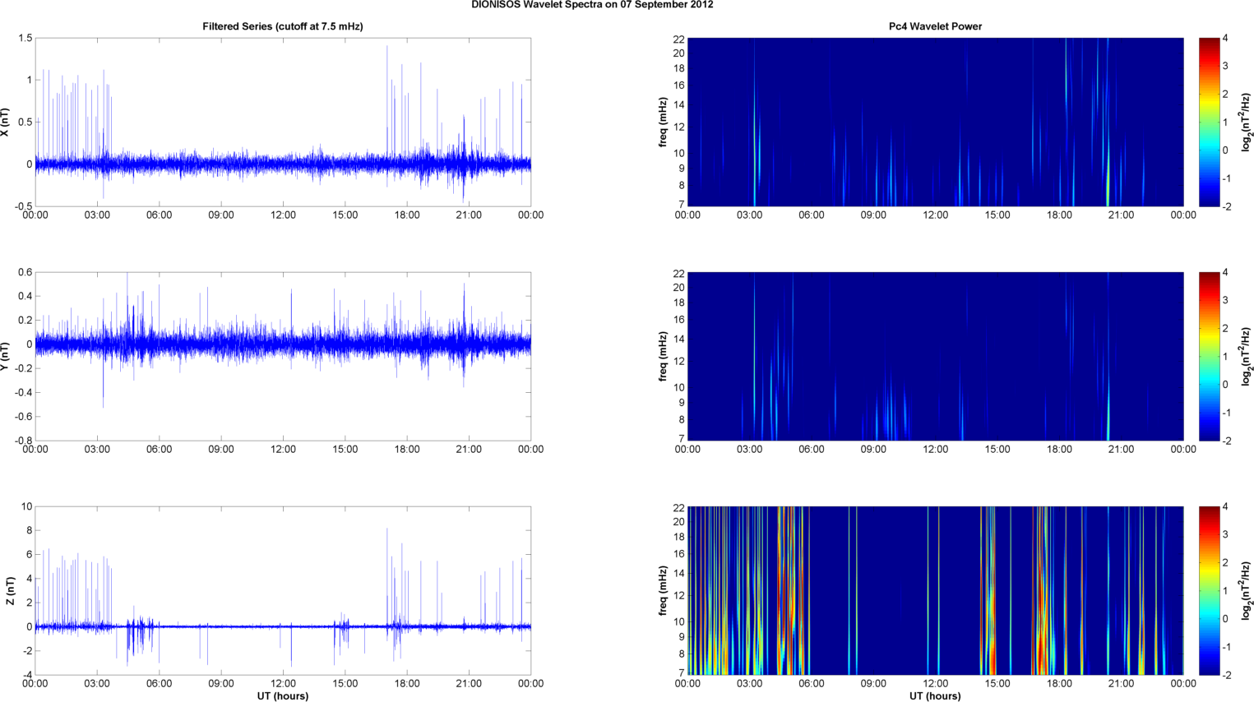Click log2(nT²/Hz) label beside middle colorbar
The height and width of the screenshot is (702, 1254).
click(x=1247, y=356)
